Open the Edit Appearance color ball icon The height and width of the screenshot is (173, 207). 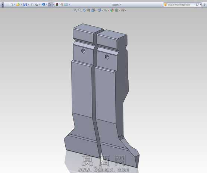point(112,10)
